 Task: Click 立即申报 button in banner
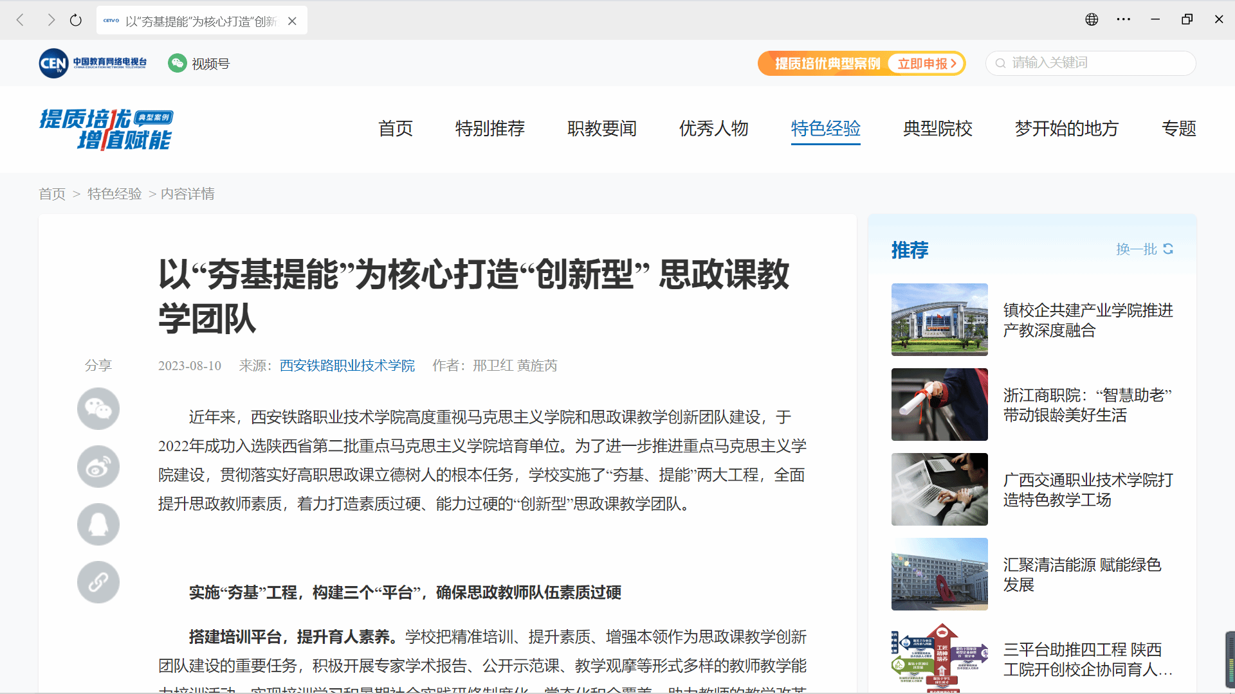[x=926, y=64]
